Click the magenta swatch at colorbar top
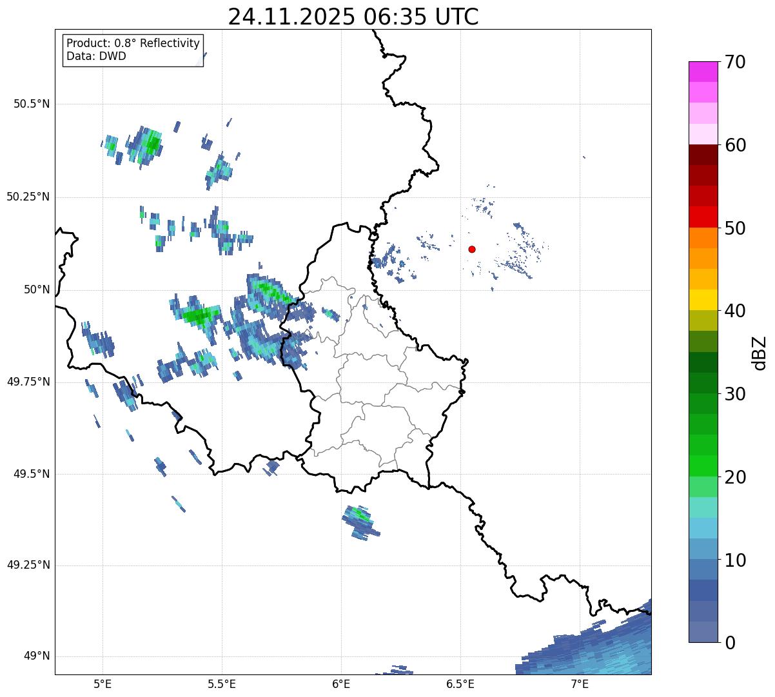This screenshot has width=775, height=697. click(x=703, y=72)
